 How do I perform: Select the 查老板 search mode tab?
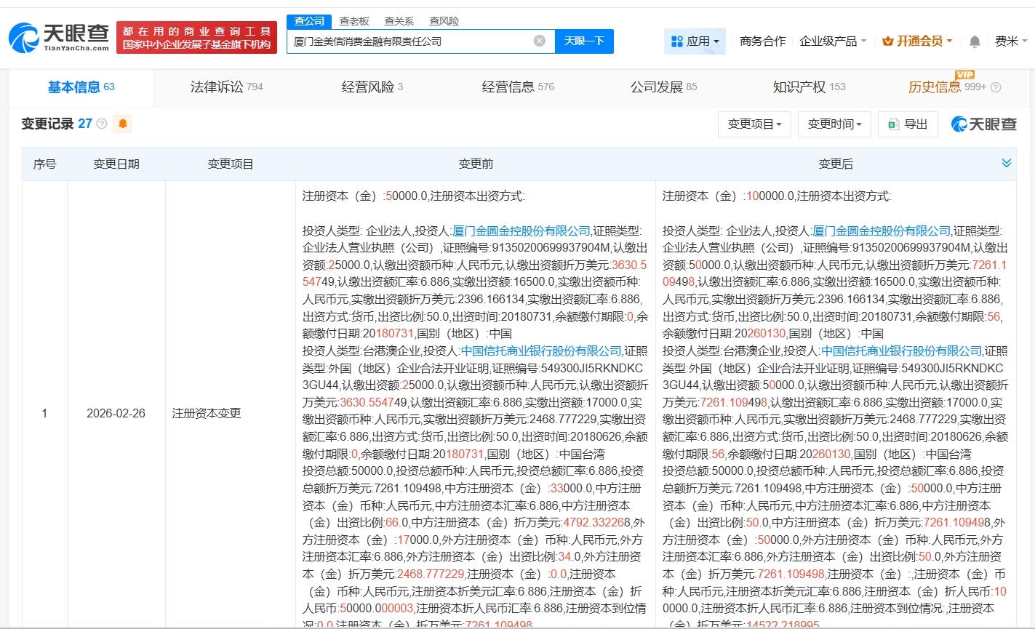(354, 21)
